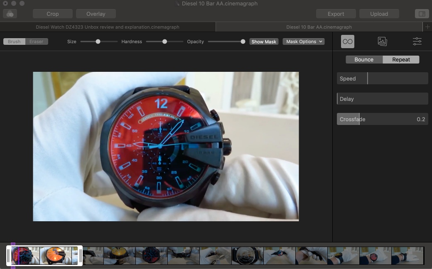This screenshot has height=269, width=432.
Task: Click the right trim handle of timeline
Action: pyautogui.click(x=80, y=256)
